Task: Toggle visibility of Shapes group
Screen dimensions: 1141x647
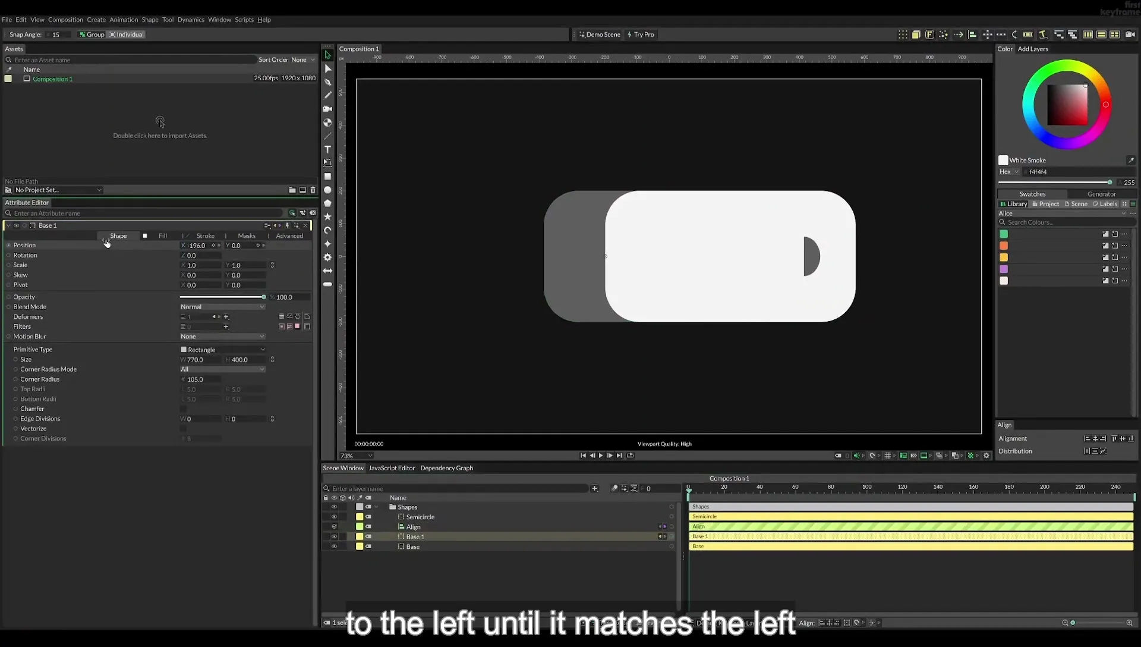Action: click(x=334, y=507)
